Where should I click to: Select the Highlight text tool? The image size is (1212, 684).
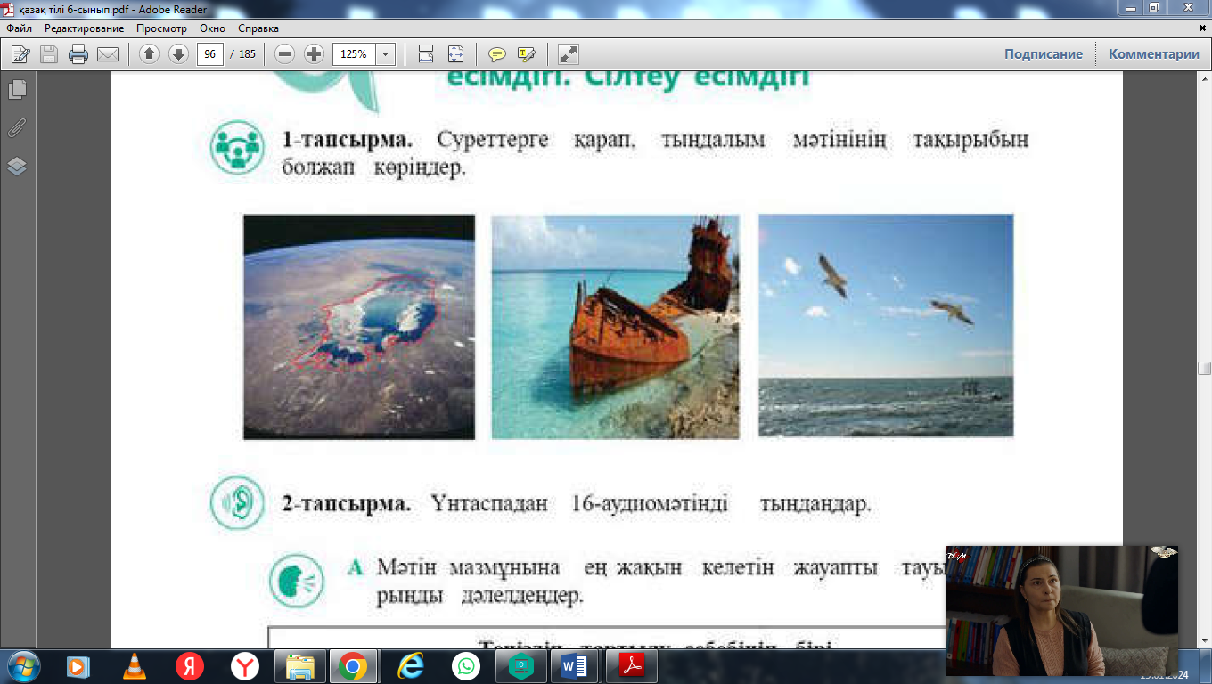click(526, 54)
